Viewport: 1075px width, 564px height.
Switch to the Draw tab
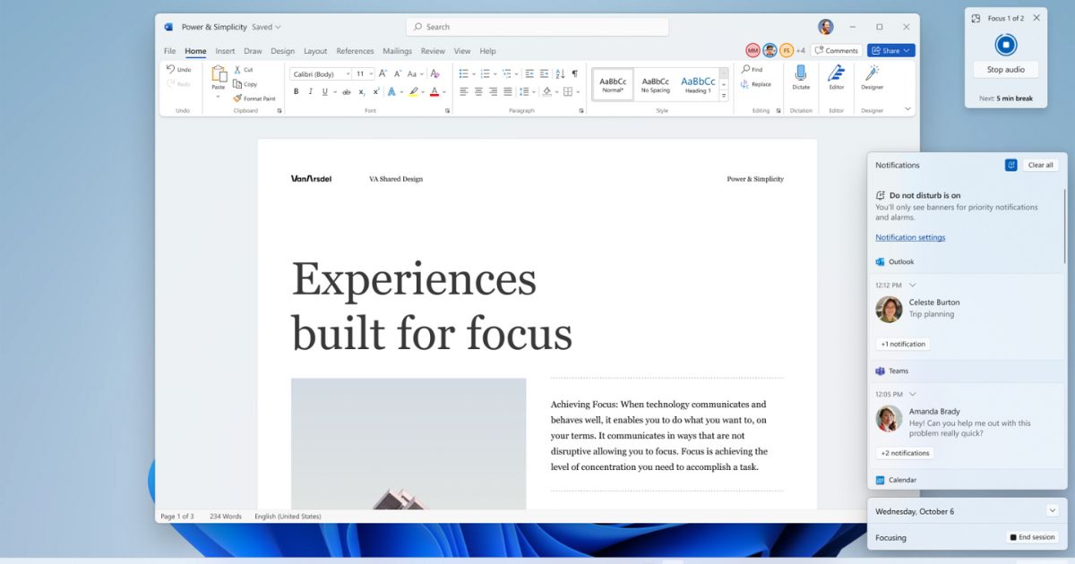coord(253,51)
